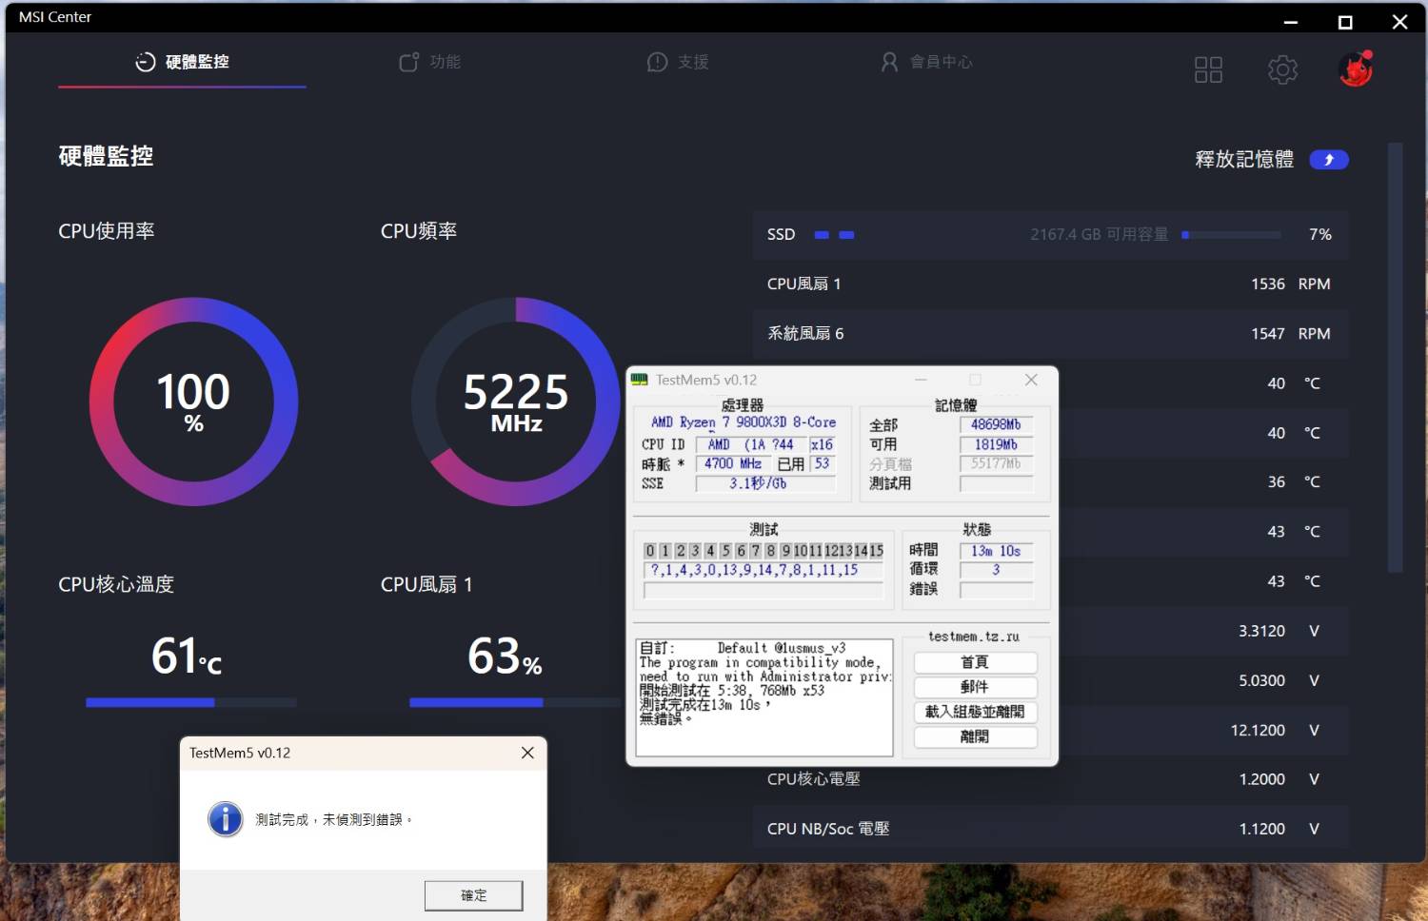This screenshot has height=921, width=1428.
Task: Click the 首頁 button in TestMem5
Action: (975, 662)
